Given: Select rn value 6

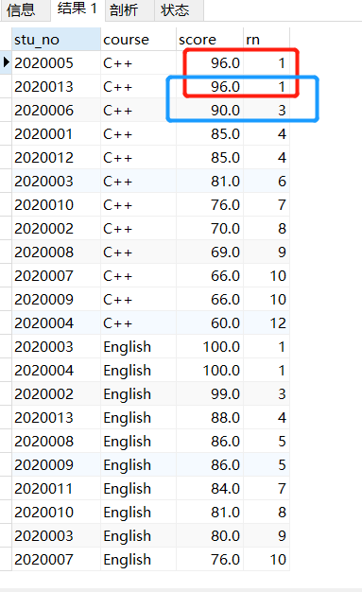Looking at the screenshot, I should coord(267,182).
